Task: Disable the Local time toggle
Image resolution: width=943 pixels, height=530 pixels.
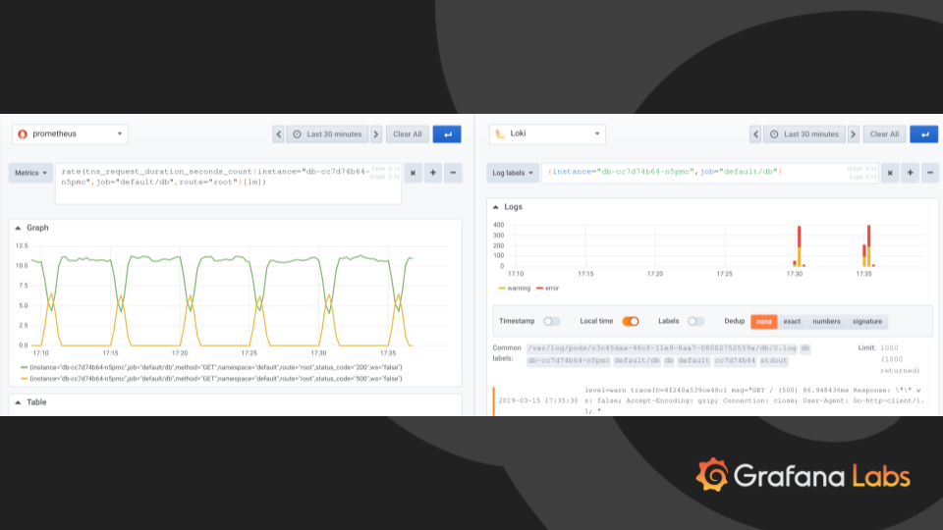Action: [631, 321]
